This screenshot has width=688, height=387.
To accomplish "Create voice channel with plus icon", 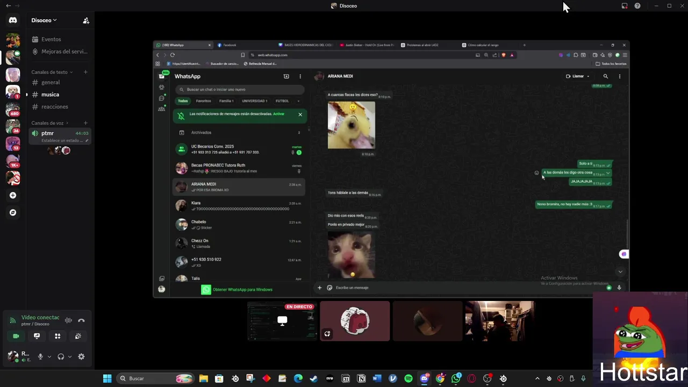I will pyautogui.click(x=85, y=123).
